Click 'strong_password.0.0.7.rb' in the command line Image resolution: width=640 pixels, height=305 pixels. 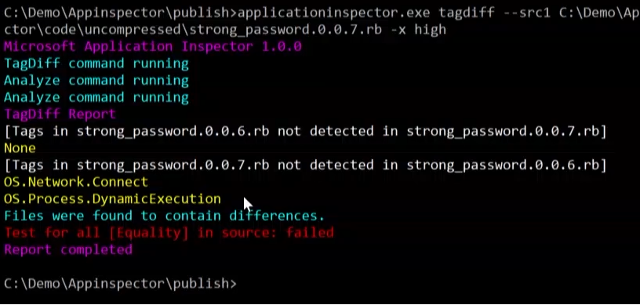(285, 30)
